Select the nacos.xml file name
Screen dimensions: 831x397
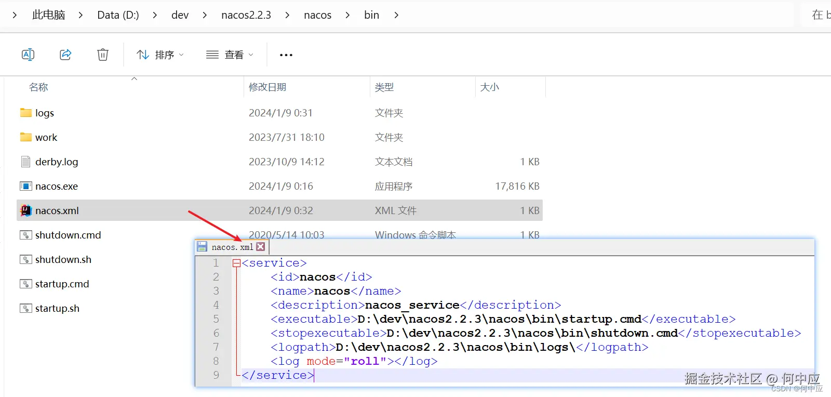tap(57, 210)
